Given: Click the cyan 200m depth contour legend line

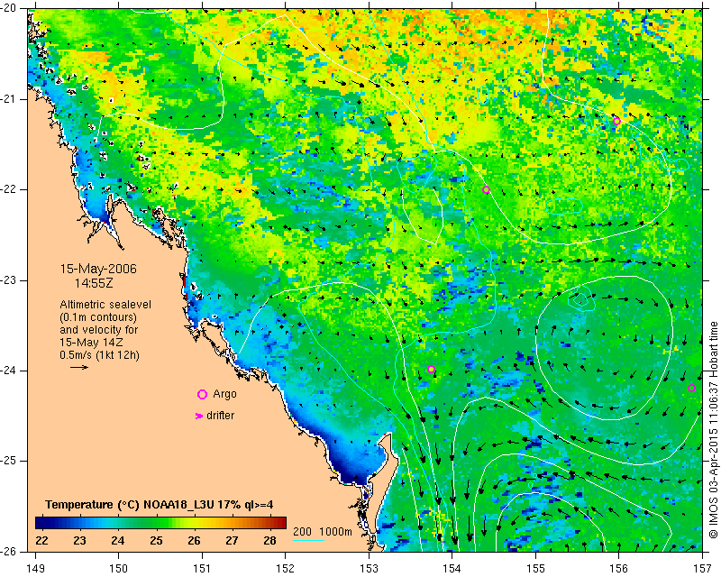Looking at the screenshot, I should [x=308, y=540].
